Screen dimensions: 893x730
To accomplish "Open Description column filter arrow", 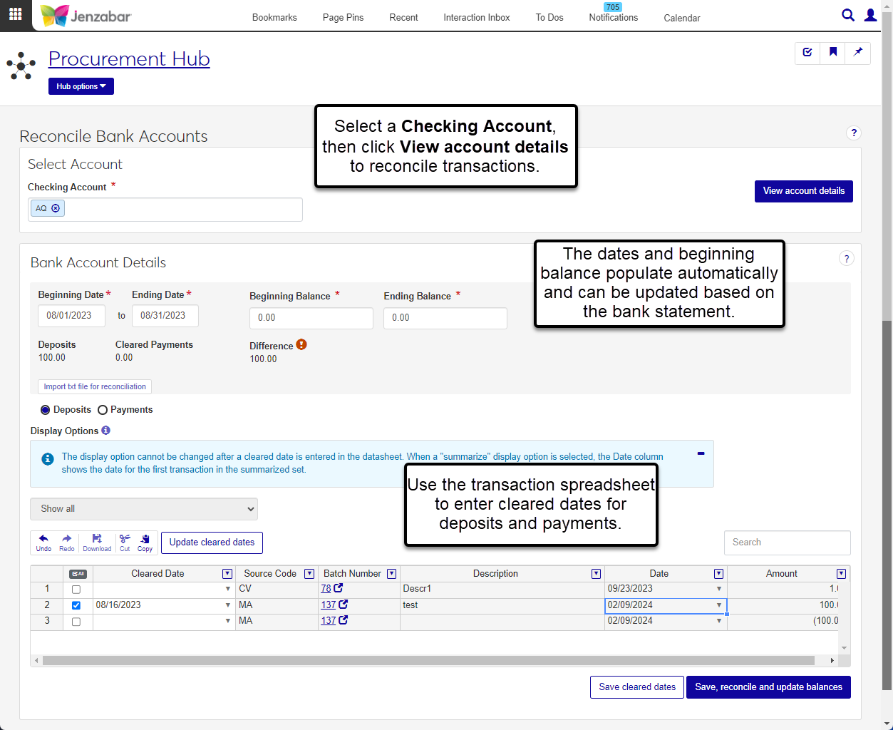I will (x=596, y=574).
